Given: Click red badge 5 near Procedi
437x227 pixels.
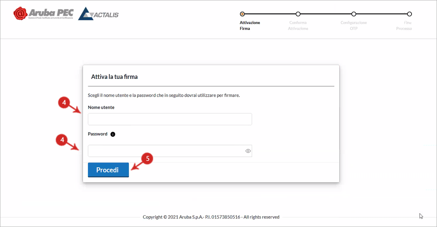Looking at the screenshot, I should tap(147, 159).
